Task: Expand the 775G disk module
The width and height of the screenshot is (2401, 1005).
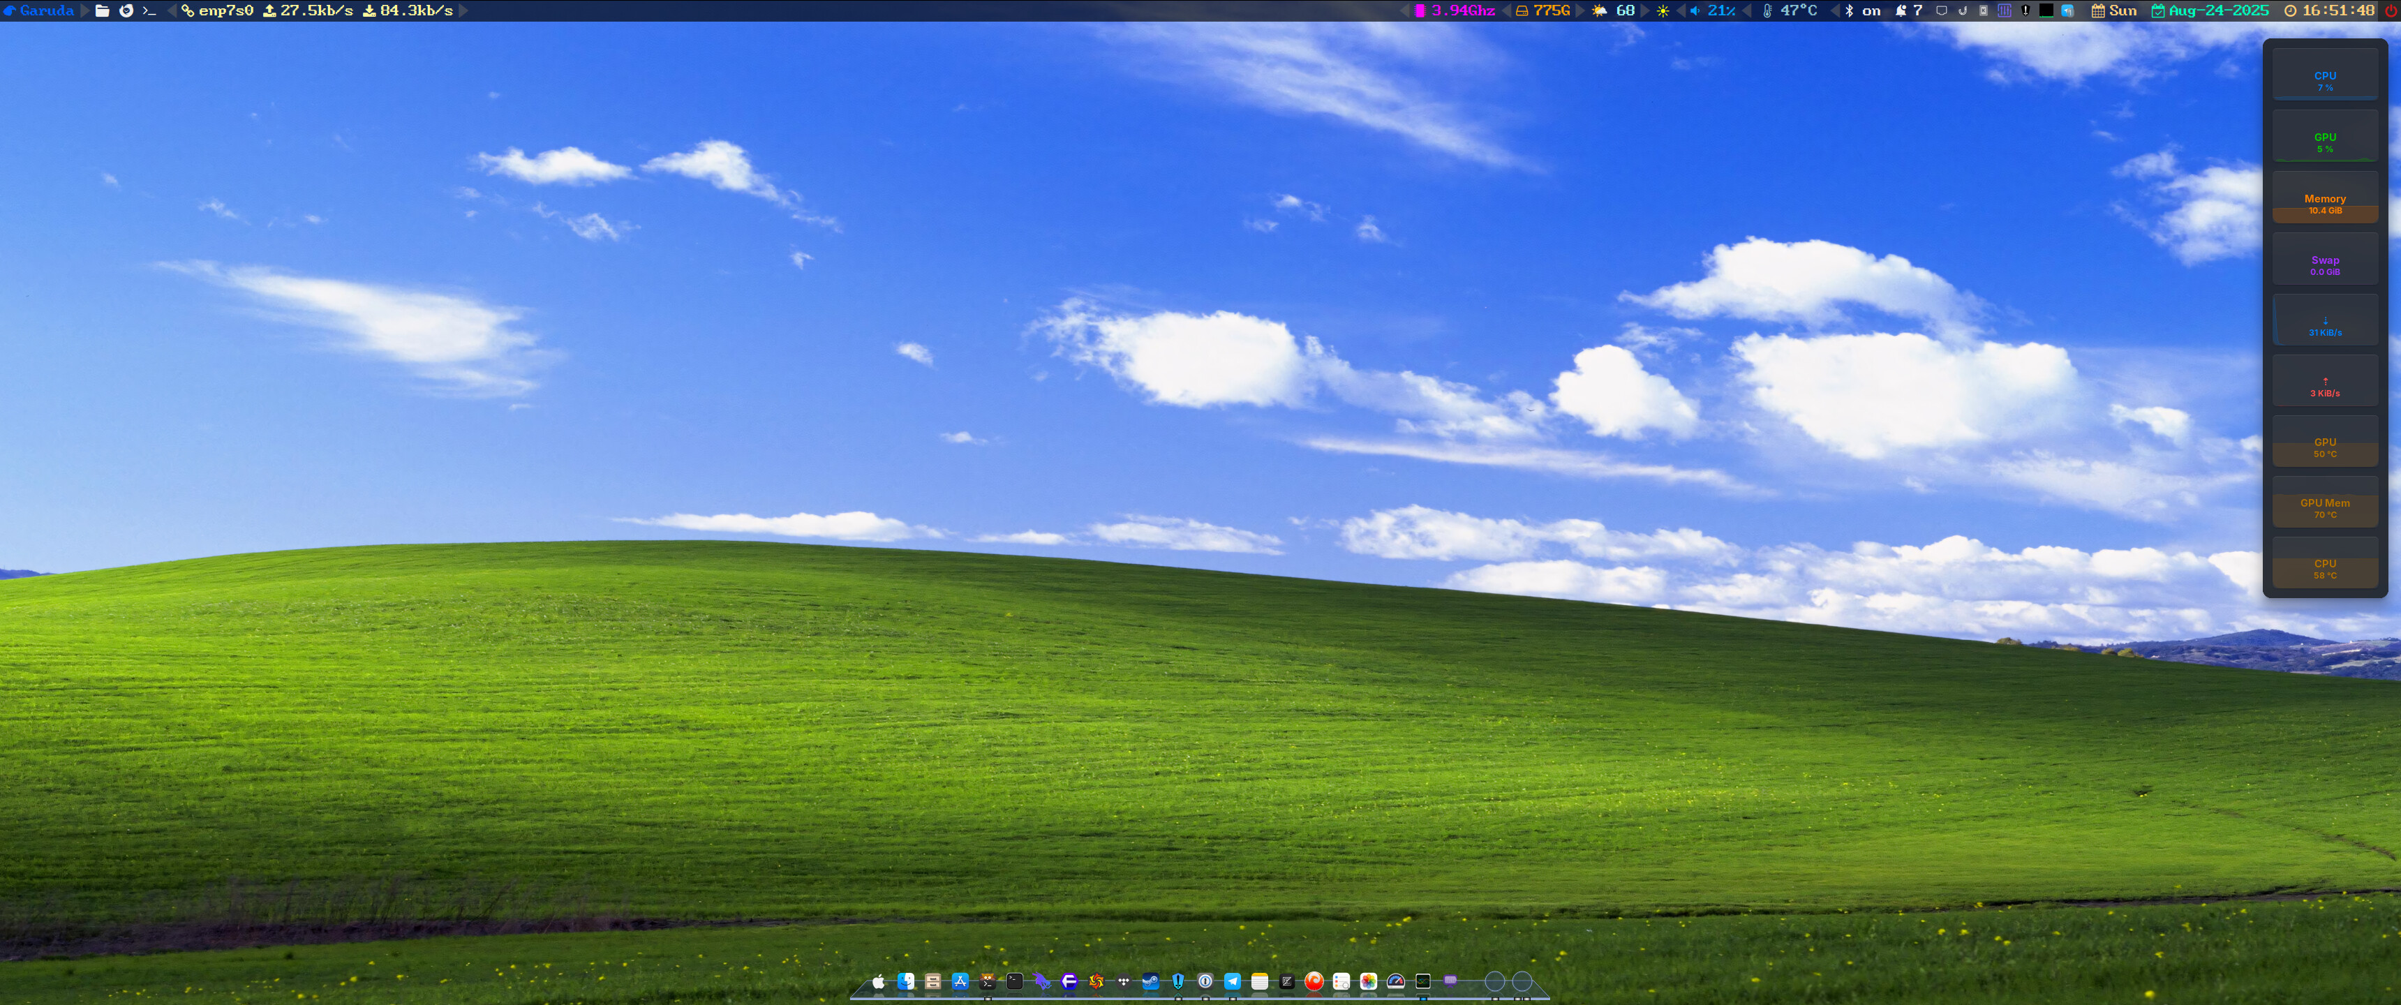Action: click(1543, 10)
